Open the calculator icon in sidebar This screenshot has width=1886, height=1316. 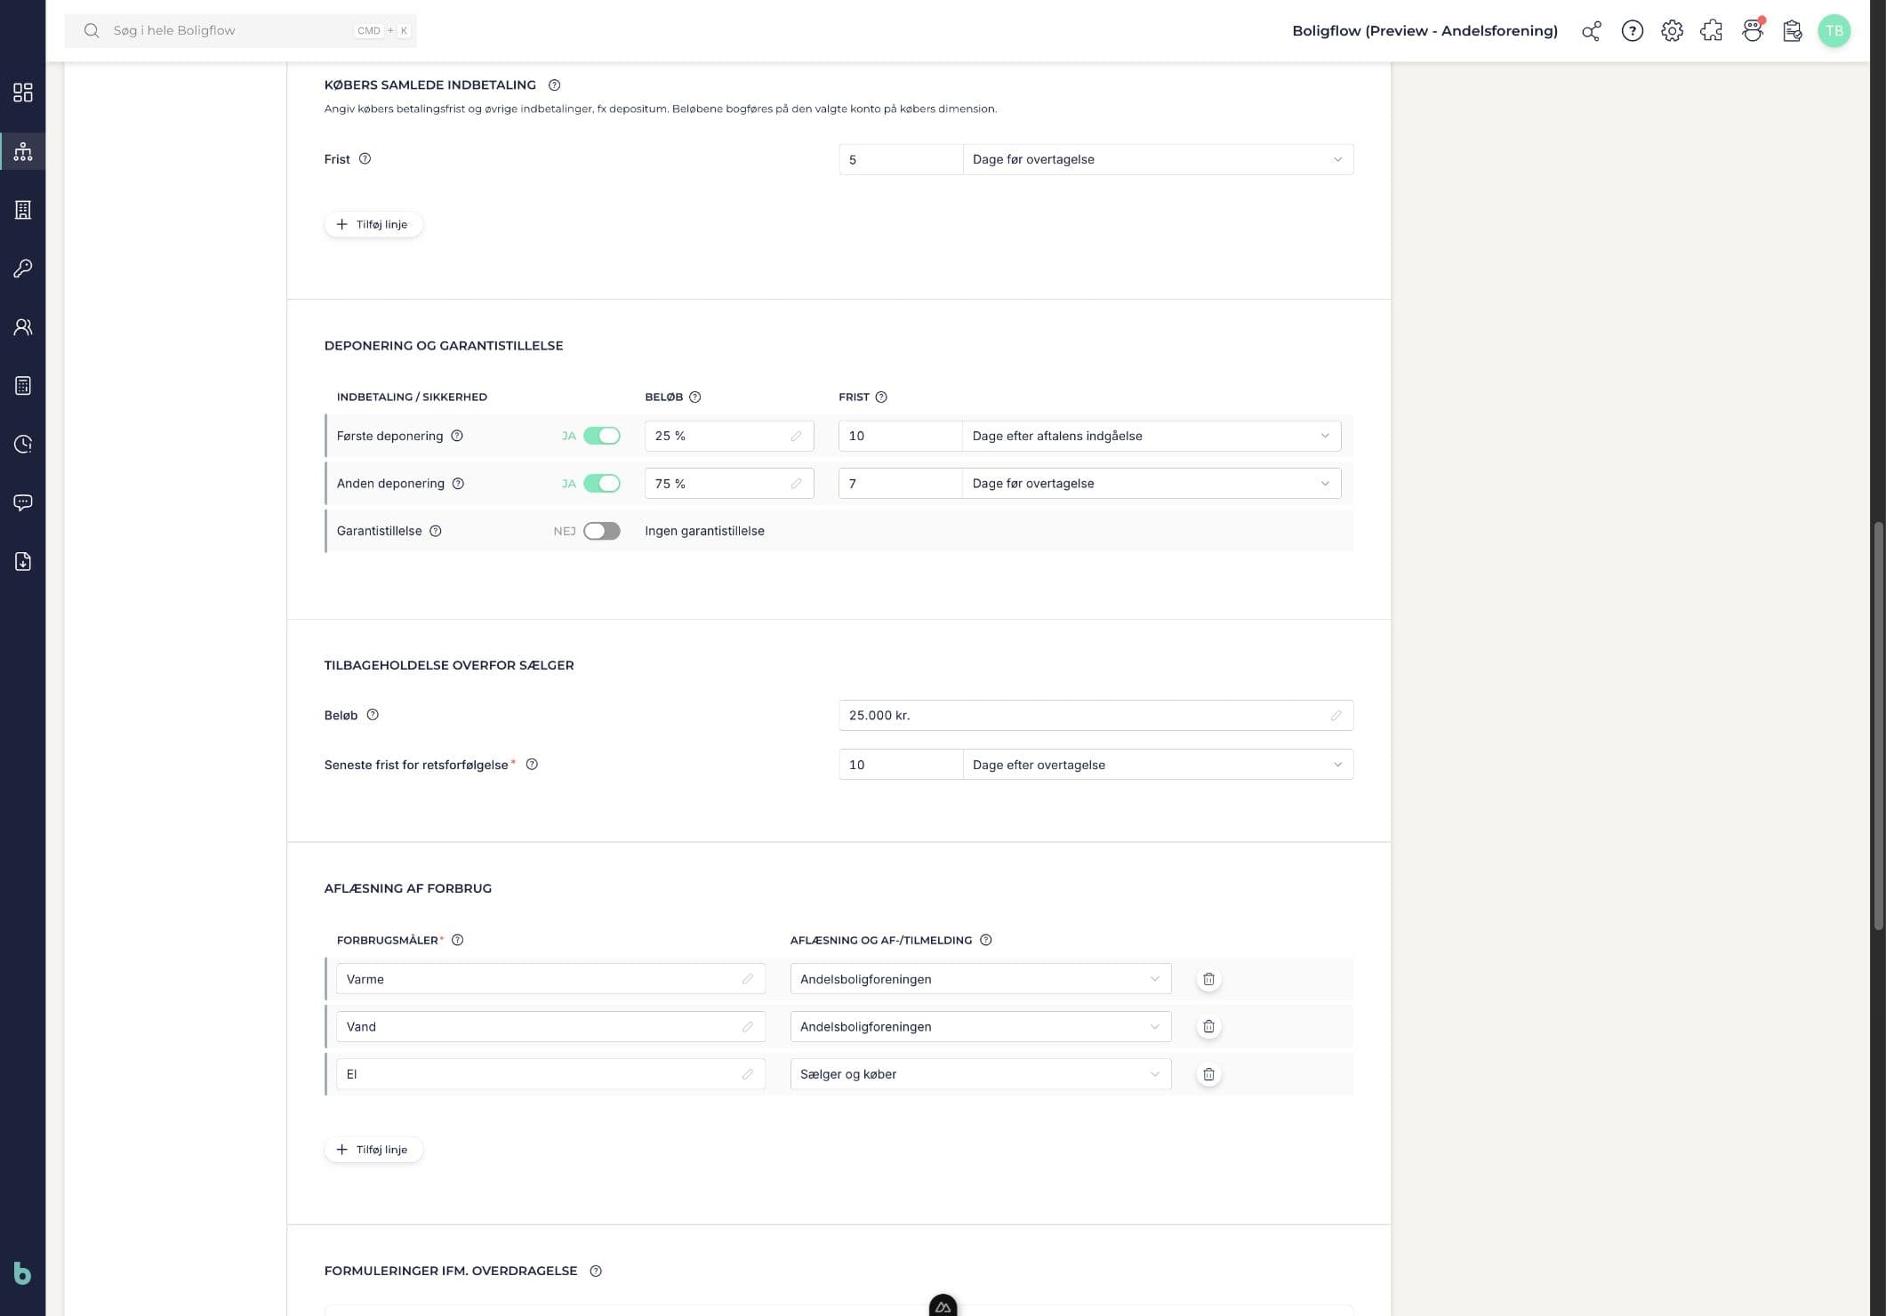(x=23, y=386)
